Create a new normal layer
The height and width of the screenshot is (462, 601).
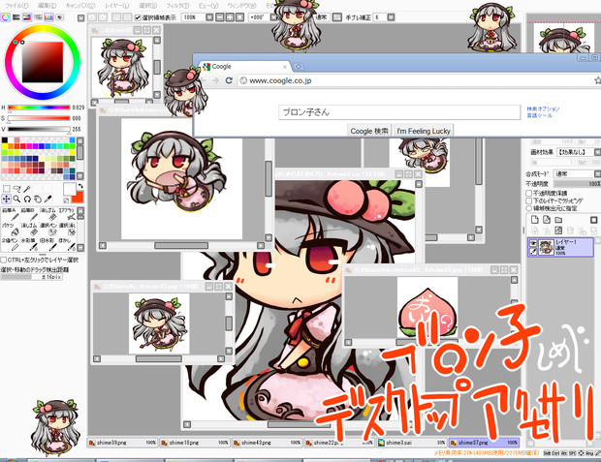(535, 220)
